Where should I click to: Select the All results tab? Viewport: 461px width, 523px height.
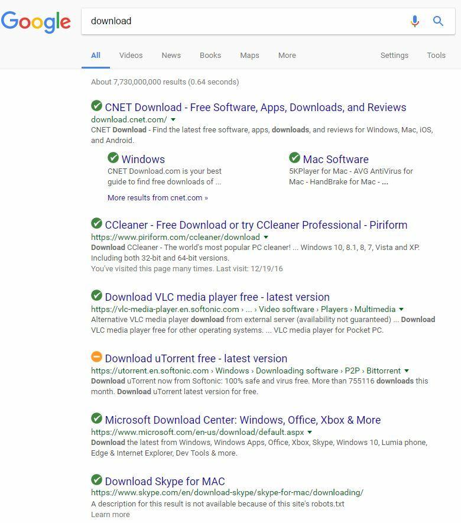coord(96,56)
